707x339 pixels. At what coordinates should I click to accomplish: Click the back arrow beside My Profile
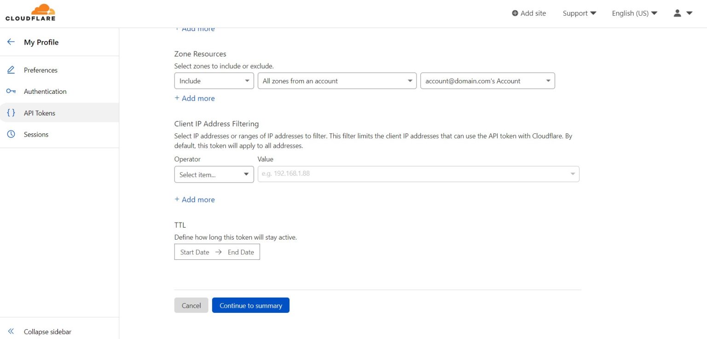coord(11,42)
